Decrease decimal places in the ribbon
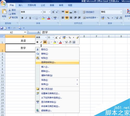This screenshot has width=130, height=116. click(x=121, y=18)
